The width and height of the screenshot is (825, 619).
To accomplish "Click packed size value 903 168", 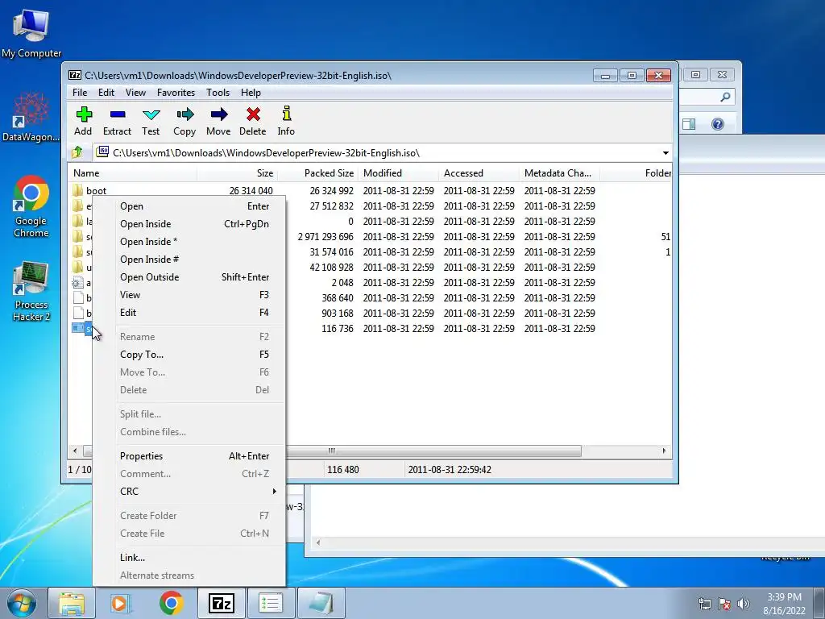I will tap(338, 314).
